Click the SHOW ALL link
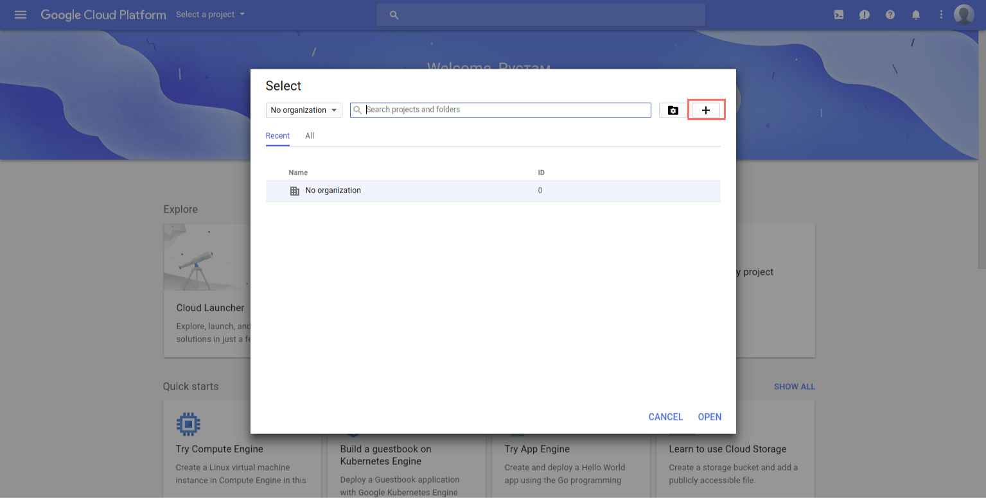986x498 pixels. click(795, 387)
